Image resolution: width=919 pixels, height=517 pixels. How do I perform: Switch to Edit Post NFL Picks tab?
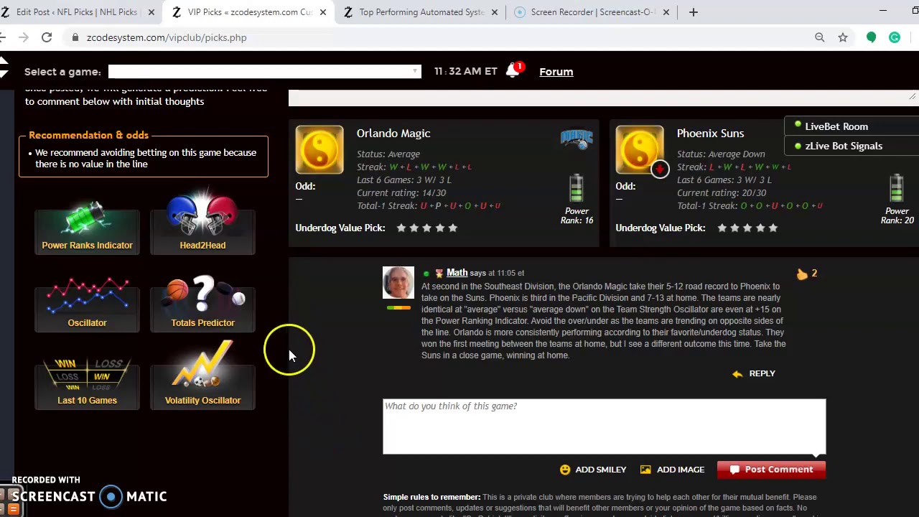pyautogui.click(x=77, y=12)
